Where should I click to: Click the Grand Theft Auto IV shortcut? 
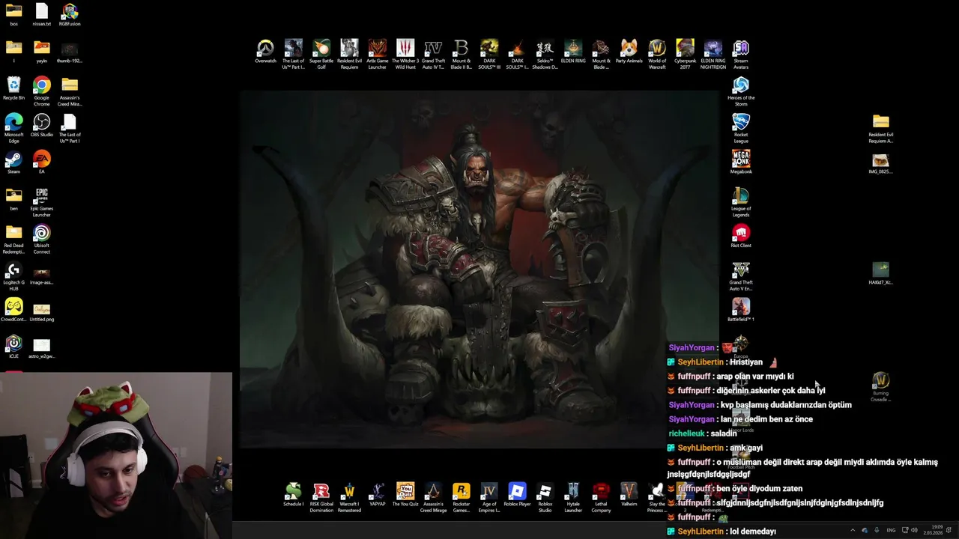(x=433, y=55)
